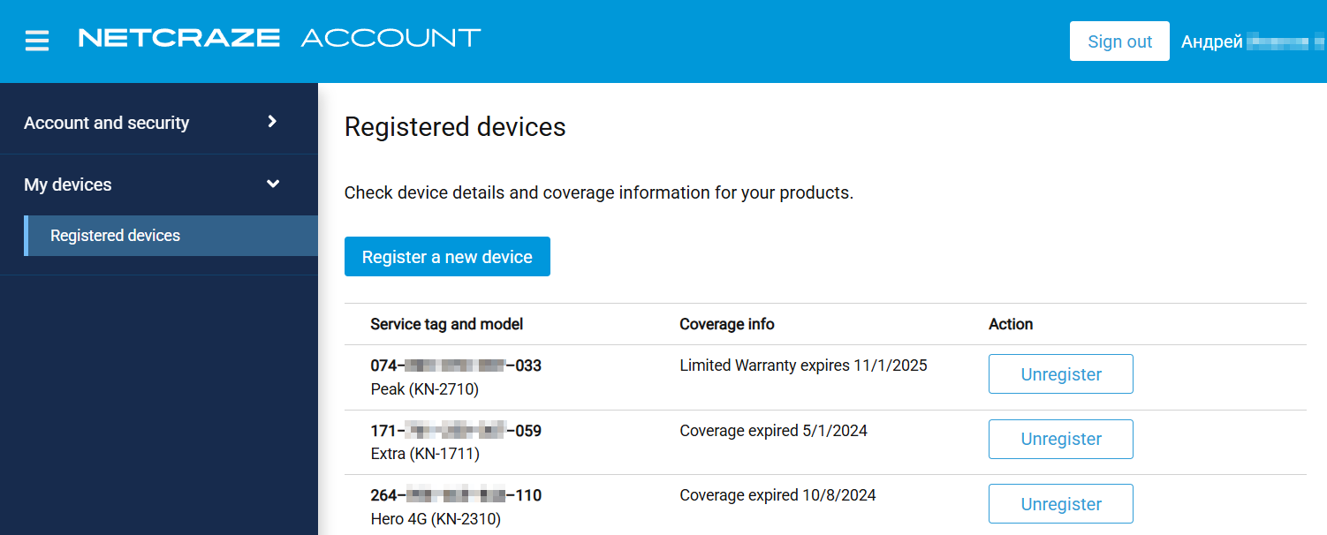Image resolution: width=1327 pixels, height=535 pixels.
Task: Select the service tag starting with 171
Action: click(456, 431)
